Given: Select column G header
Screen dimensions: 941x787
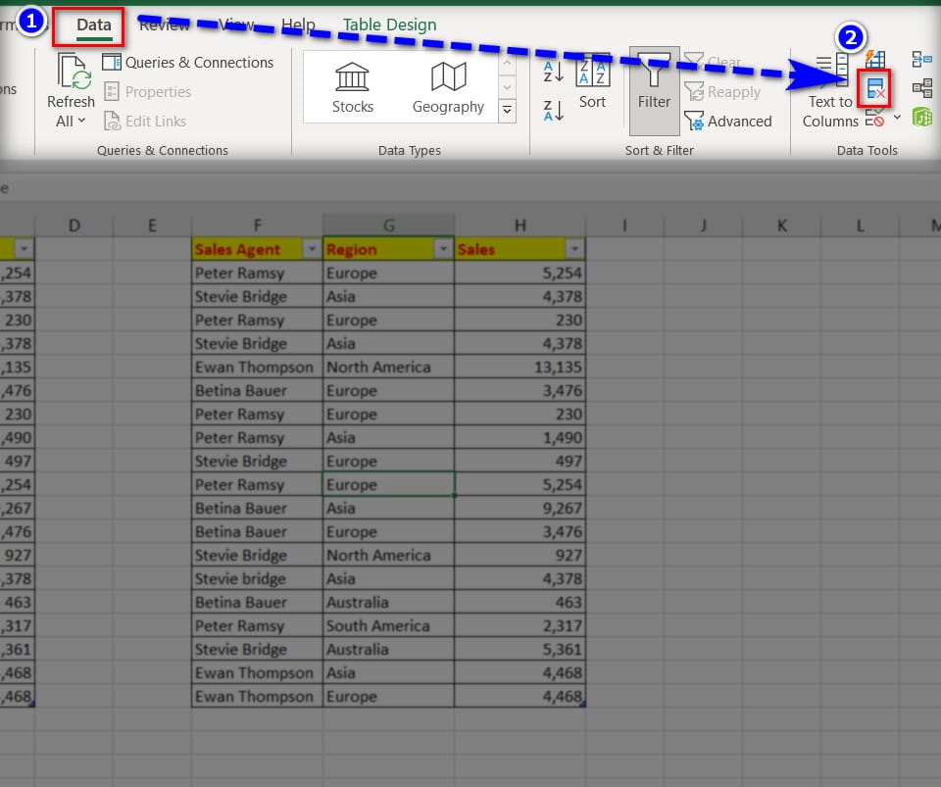Looking at the screenshot, I should pyautogui.click(x=388, y=225).
